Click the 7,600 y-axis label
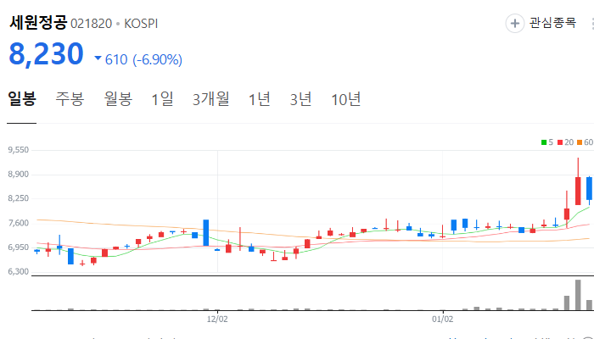The width and height of the screenshot is (594, 339). 18,223
